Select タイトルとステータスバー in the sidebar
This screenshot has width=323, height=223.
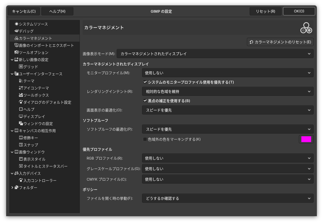[45, 166]
